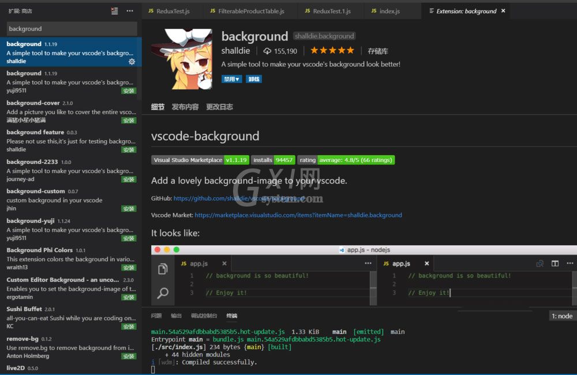577x375 pixels.
Task: Open the repository (存储库) link
Action: tap(378, 51)
